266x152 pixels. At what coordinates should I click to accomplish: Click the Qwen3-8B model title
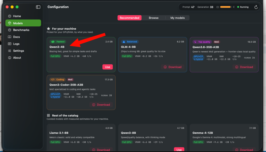point(128,133)
